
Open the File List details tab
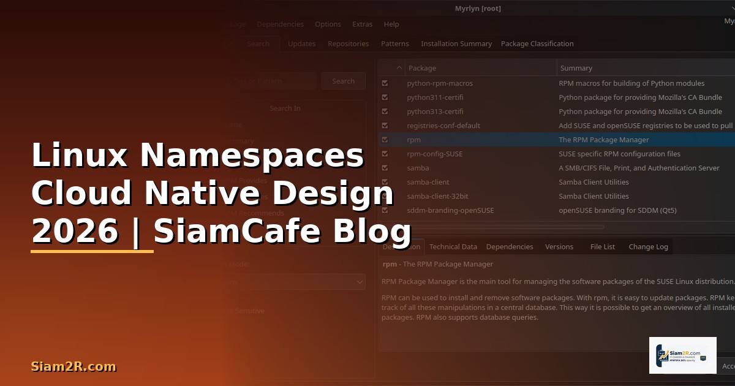point(603,247)
